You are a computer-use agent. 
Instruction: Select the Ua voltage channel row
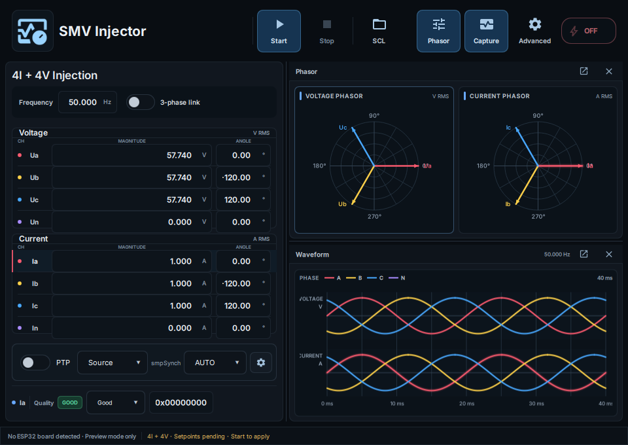144,155
